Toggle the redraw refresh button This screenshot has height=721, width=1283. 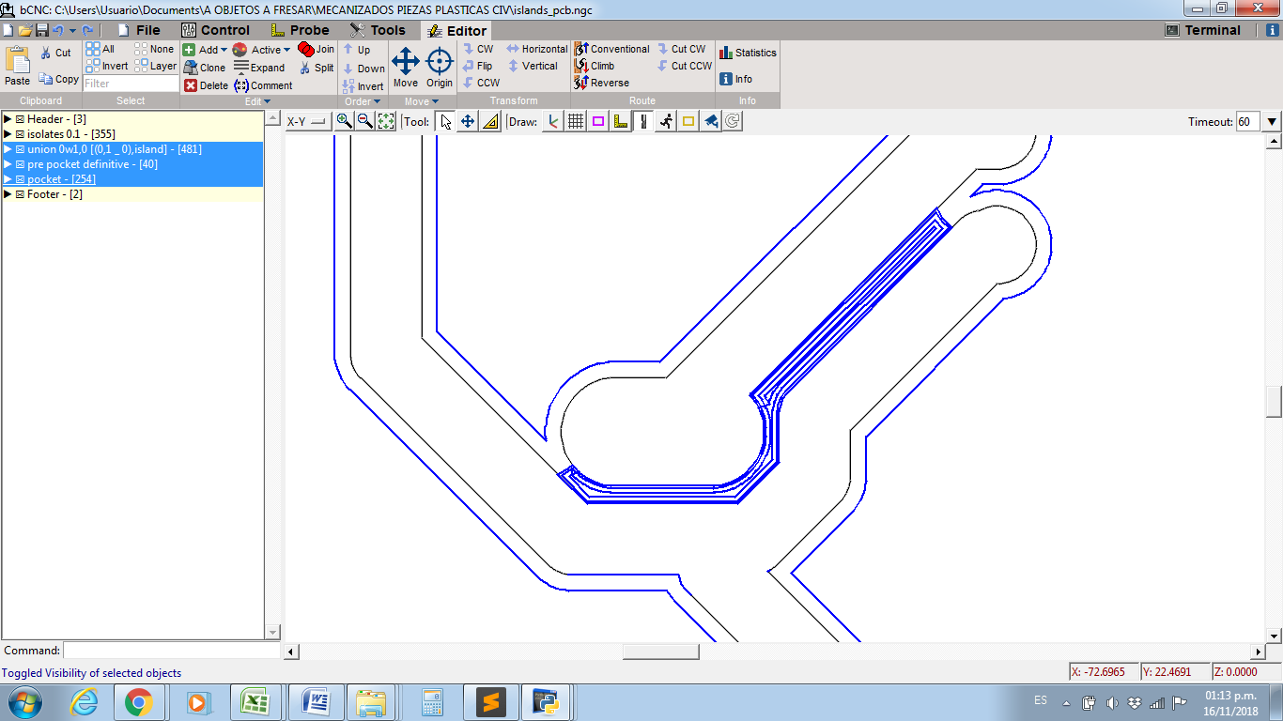pos(733,121)
